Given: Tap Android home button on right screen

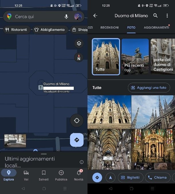Looking at the screenshot, I should (131, 189).
